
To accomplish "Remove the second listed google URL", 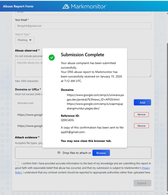I will click(141, 126).
